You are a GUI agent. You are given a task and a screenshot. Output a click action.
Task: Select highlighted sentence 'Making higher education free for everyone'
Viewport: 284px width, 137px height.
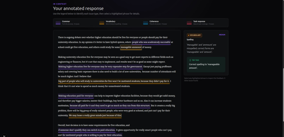click(x=100, y=67)
